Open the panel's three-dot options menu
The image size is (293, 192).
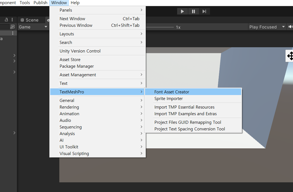12,20
